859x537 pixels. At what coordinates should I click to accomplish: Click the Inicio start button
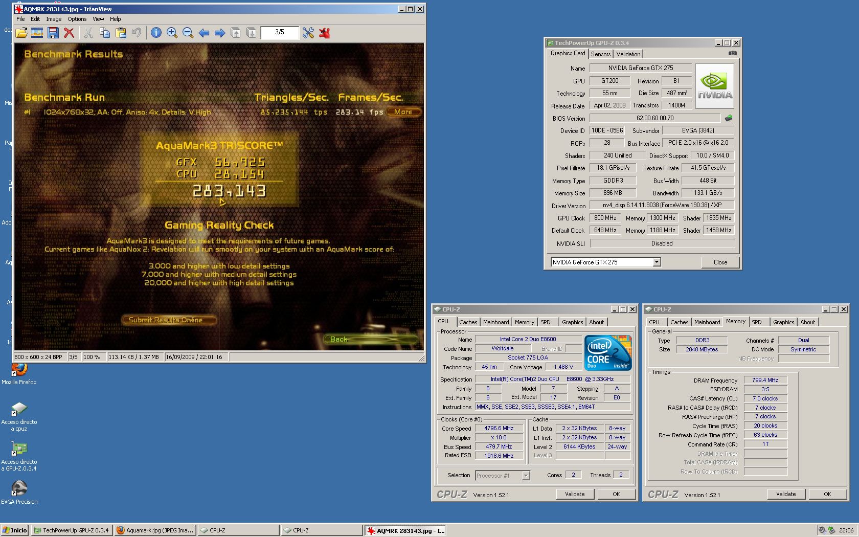tap(15, 530)
